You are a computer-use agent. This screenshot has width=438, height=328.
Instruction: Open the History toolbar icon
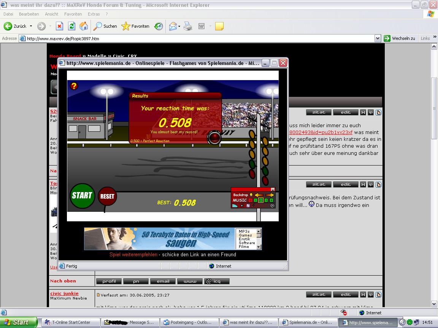(x=159, y=26)
